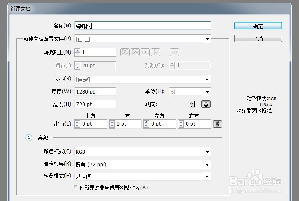Click the 上方 bleed stepper arrows
The width and height of the screenshot is (299, 201).
click(77, 124)
